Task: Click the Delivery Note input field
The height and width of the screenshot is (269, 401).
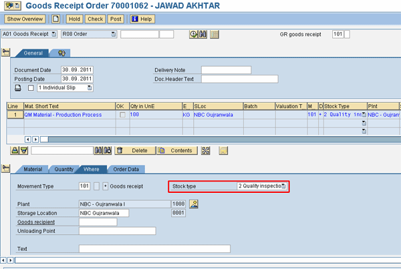Action: [x=226, y=69]
